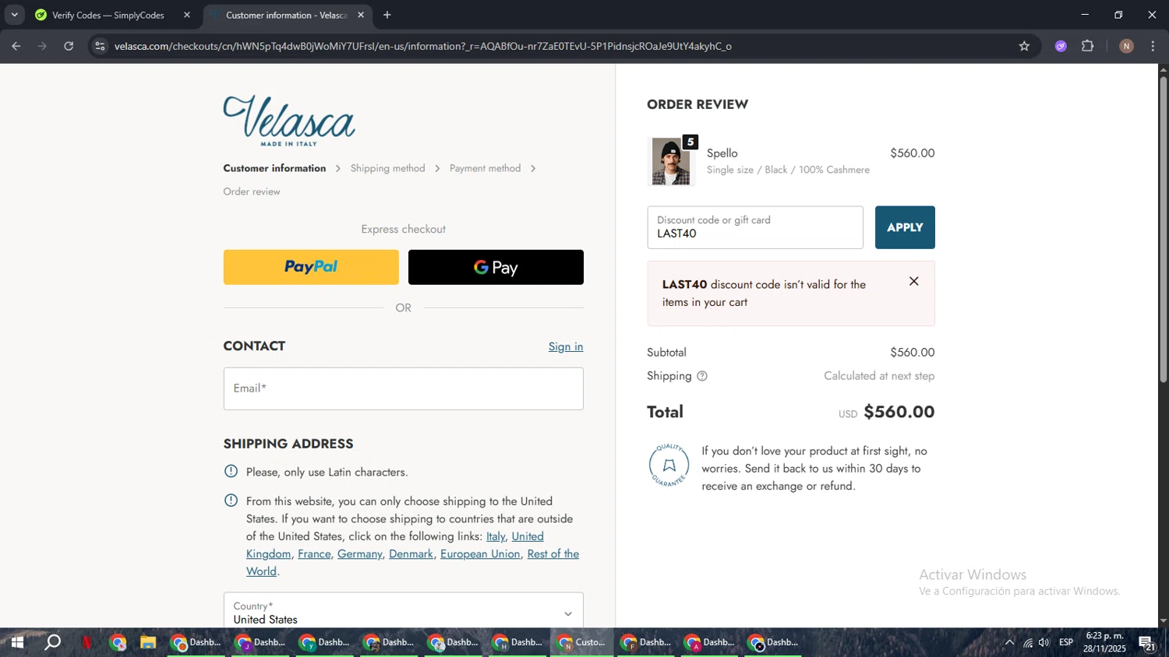Open the Germany shipping link

359,553
